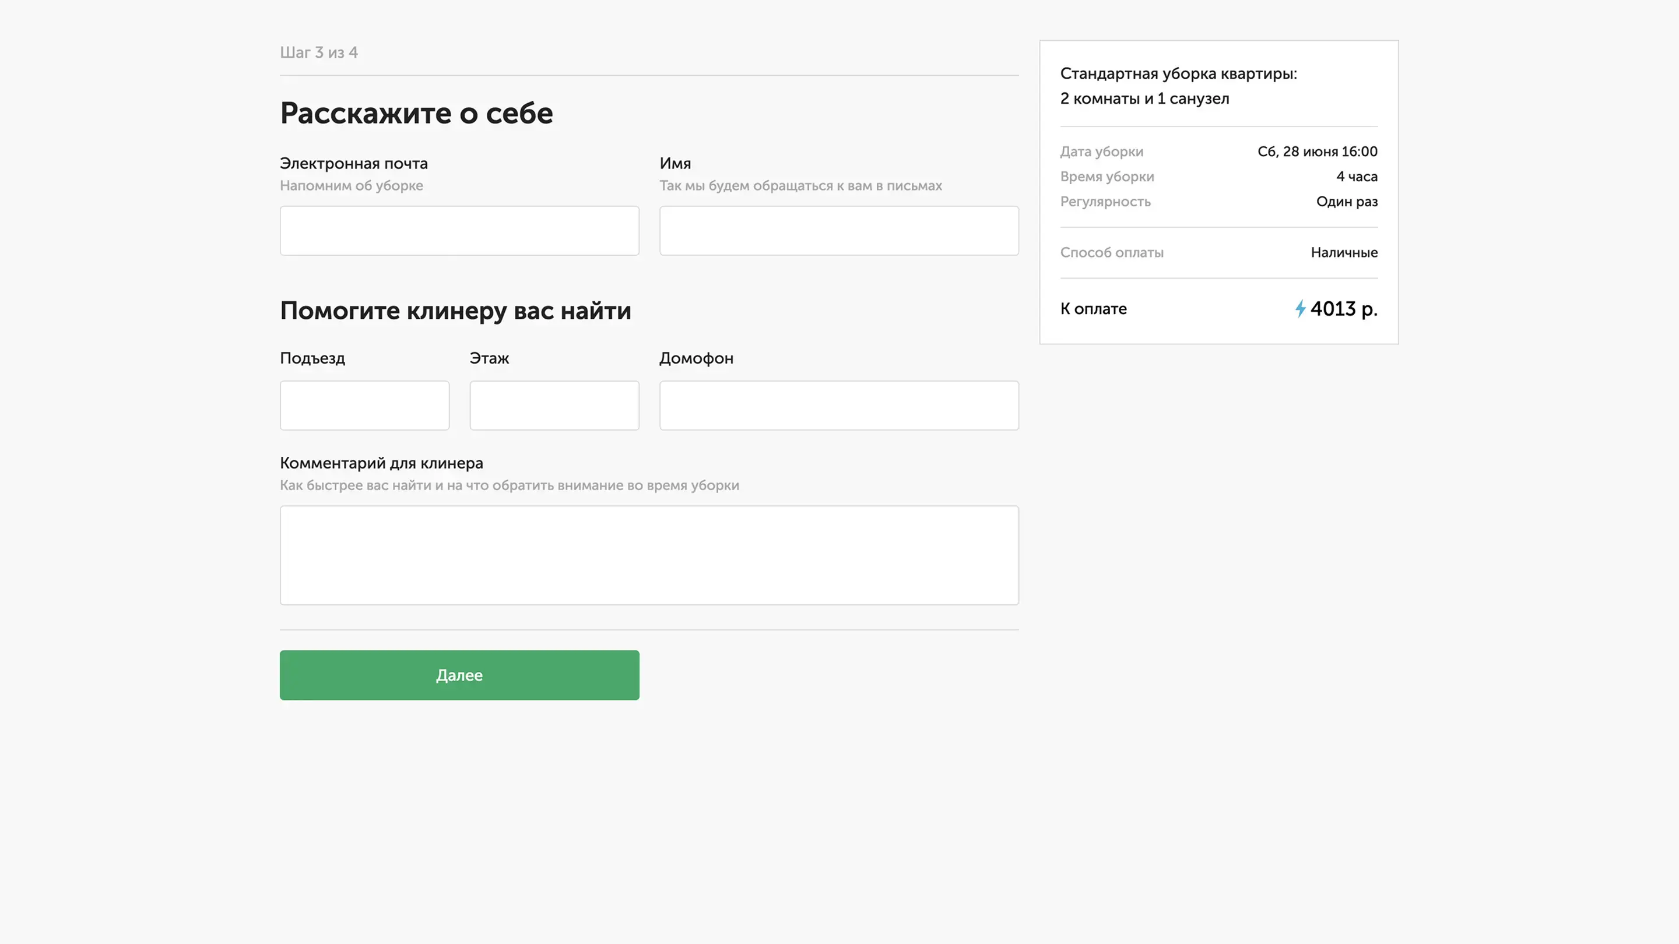This screenshot has height=944, width=1679.
Task: Click the 'Комментарий для клинера' label
Action: click(381, 463)
